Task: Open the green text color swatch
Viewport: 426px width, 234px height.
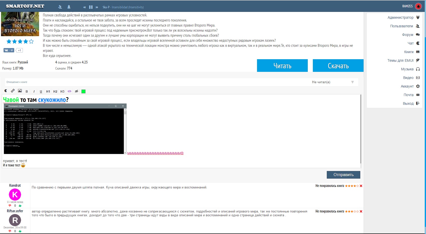Action: pos(83,91)
